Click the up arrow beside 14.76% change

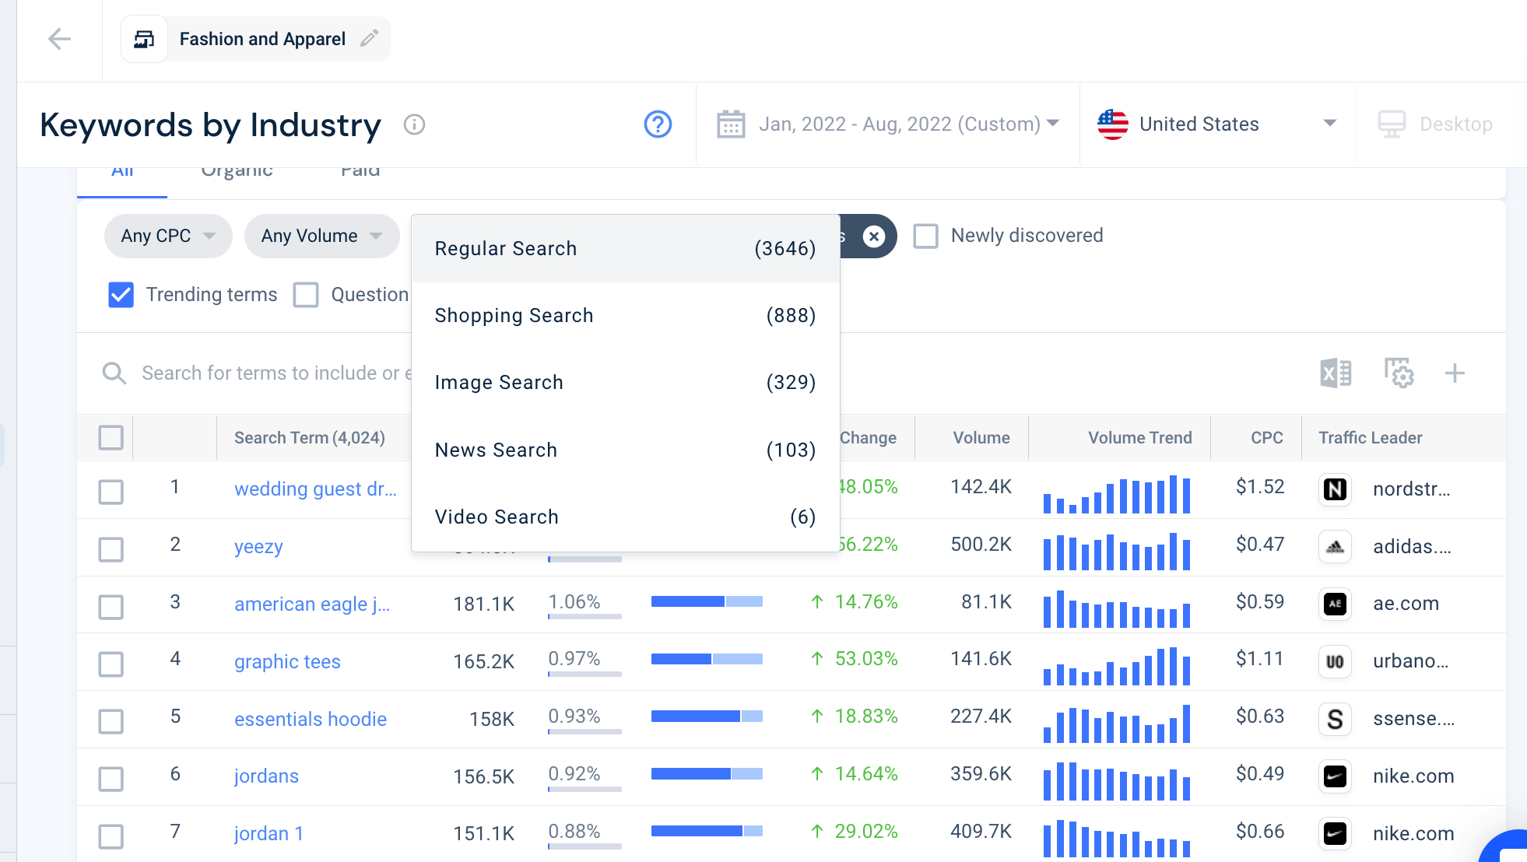tap(817, 602)
